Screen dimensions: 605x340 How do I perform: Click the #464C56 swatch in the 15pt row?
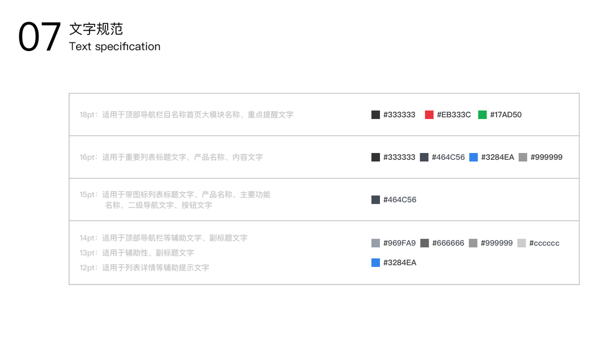375,199
